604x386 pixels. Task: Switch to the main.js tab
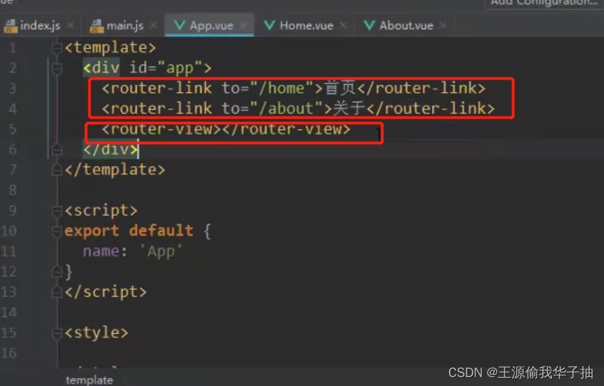[x=124, y=25]
